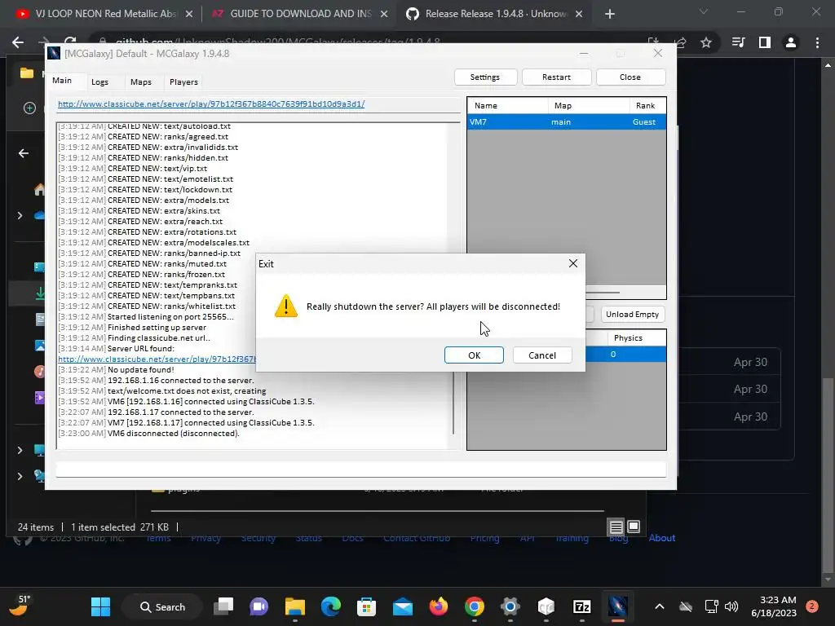835x626 pixels.
Task: Cancel the Exit shutdown dialog
Action: [542, 355]
